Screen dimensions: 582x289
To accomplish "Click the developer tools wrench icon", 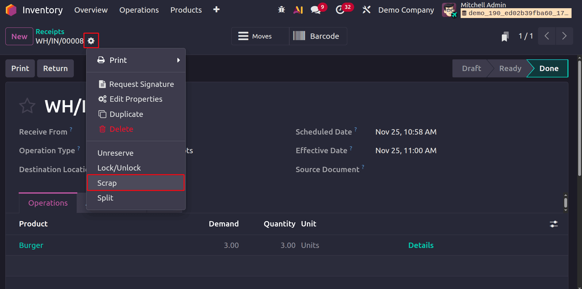I will (366, 10).
